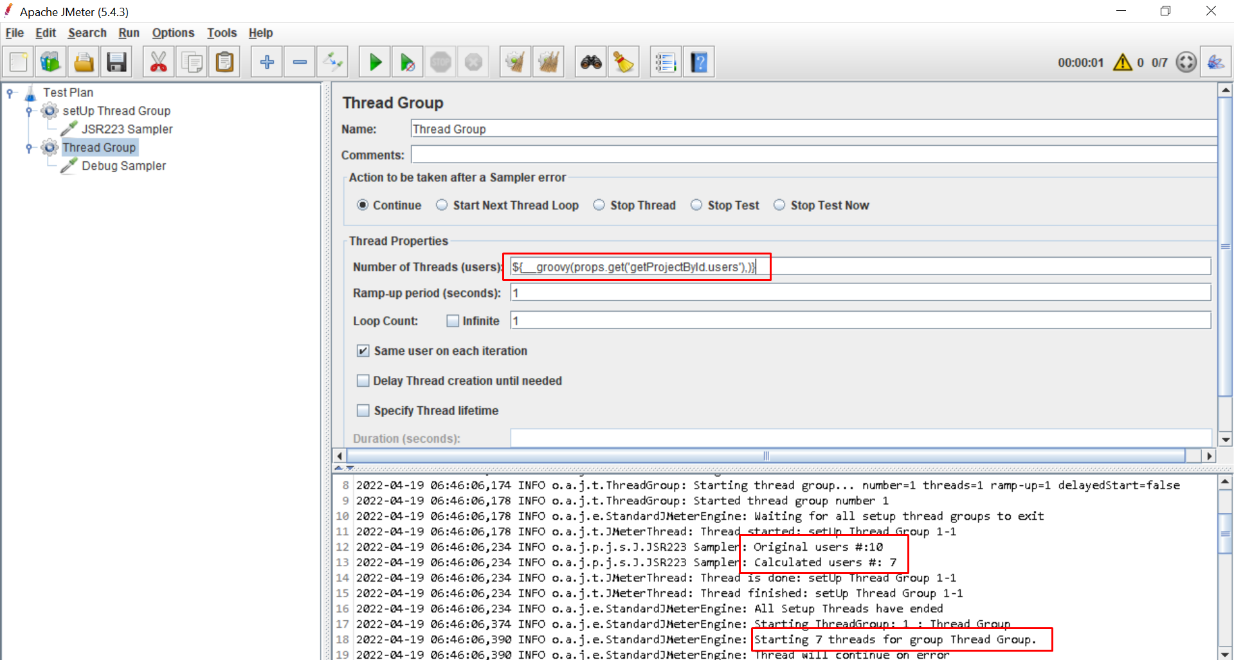The width and height of the screenshot is (1234, 660).
Task: Open the Edit menu
Action: click(46, 33)
